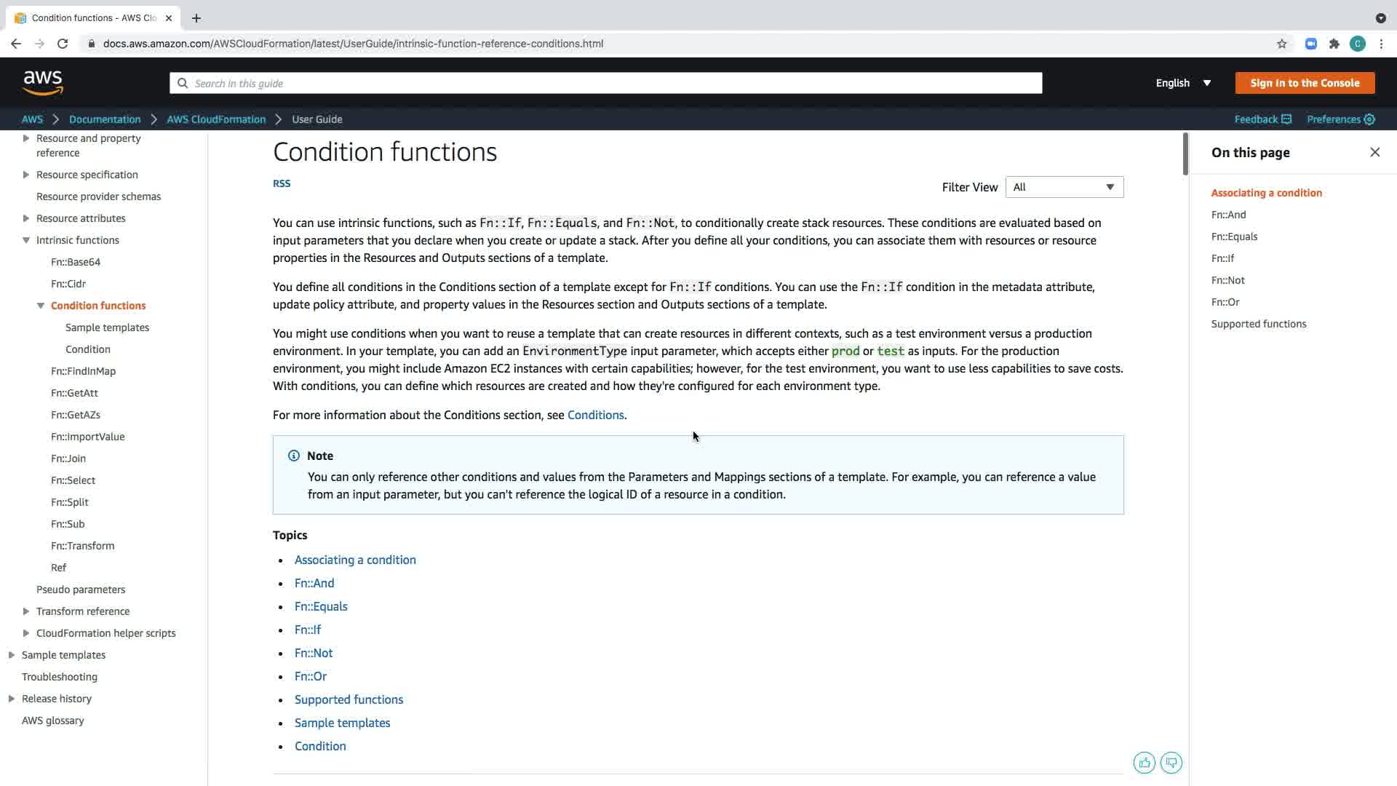Open the browser extensions puzzle icon
Image resolution: width=1397 pixels, height=786 pixels.
click(1334, 44)
